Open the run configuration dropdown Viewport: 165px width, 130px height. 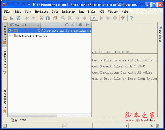click(94, 18)
